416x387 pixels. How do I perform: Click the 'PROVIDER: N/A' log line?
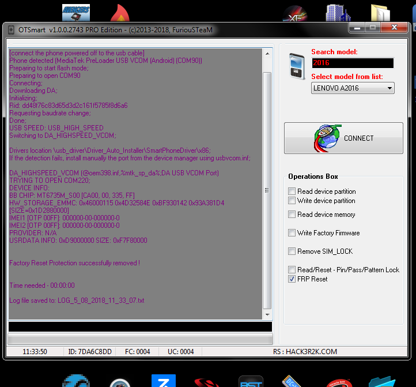pos(33,233)
